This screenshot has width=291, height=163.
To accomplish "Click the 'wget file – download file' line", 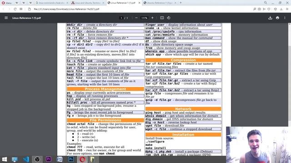I will point(165,126).
